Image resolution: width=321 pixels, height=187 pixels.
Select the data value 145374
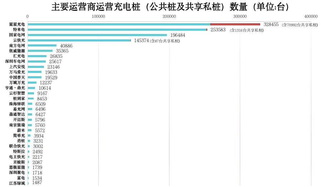(142, 40)
